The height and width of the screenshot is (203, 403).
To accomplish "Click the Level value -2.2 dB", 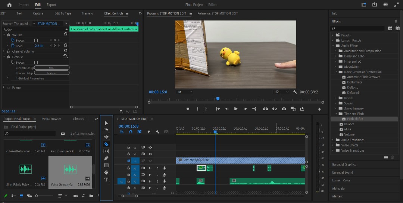I will pyautogui.click(x=39, y=46).
